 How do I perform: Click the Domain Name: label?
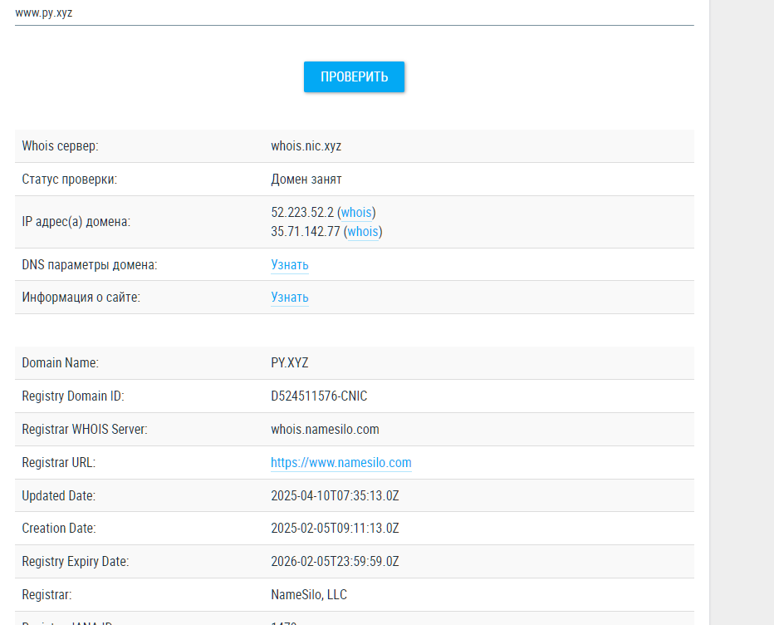[x=61, y=363]
